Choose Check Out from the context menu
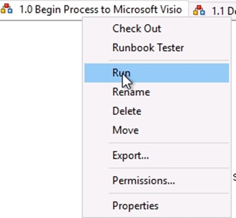 point(137,28)
